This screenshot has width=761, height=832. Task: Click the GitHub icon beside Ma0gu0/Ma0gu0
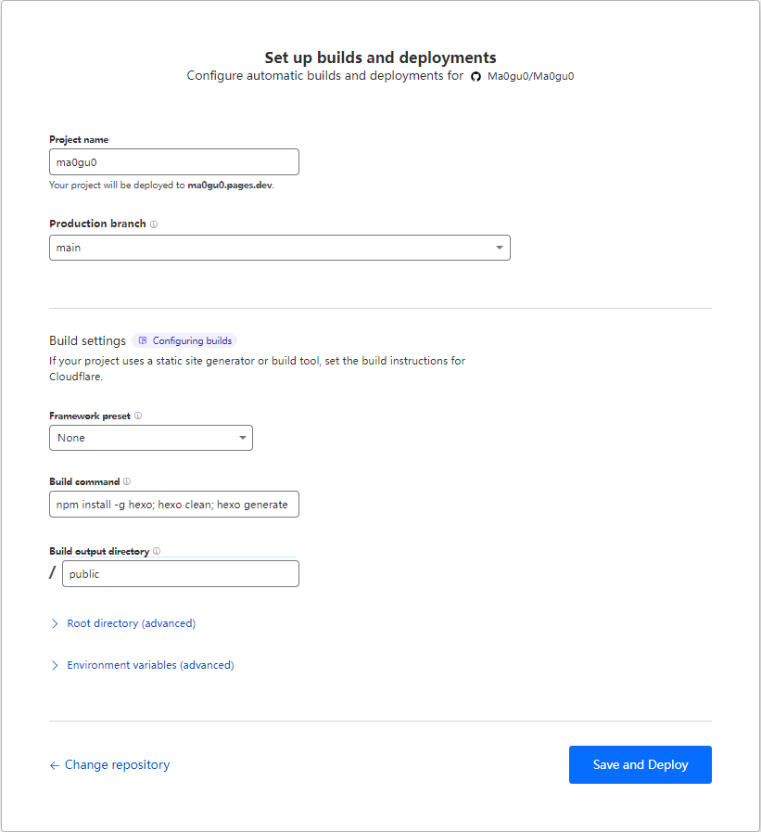coord(476,76)
